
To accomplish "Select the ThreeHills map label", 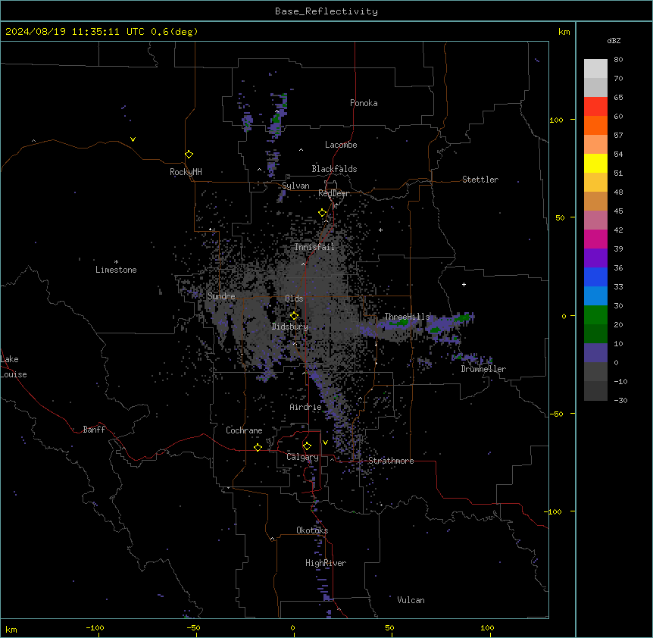I will click(407, 317).
